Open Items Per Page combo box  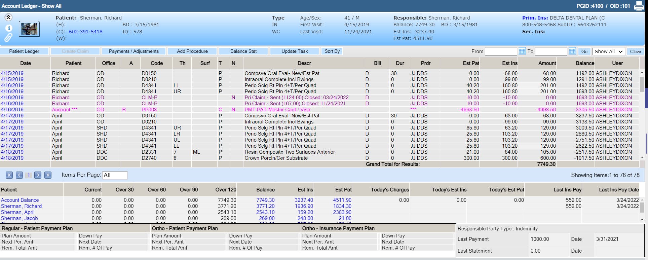[x=115, y=175]
